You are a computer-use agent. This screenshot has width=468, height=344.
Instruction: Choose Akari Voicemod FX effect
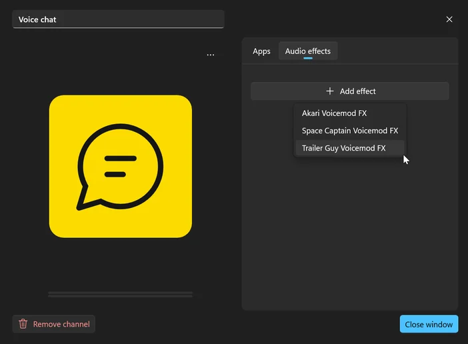point(350,113)
